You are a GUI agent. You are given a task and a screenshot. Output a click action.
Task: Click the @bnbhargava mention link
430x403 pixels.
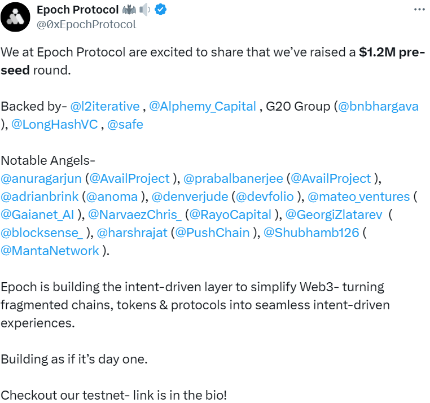tap(378, 106)
